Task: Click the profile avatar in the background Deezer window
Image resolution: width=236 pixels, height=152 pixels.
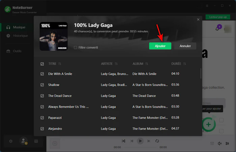Action: [228, 29]
